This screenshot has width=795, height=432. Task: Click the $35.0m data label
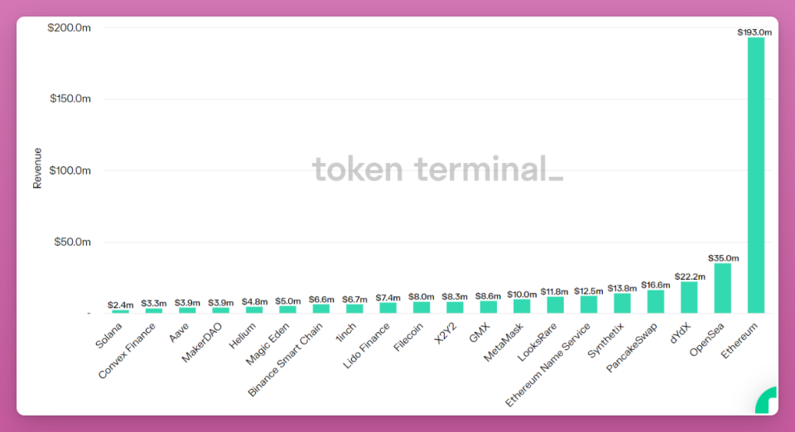pos(723,258)
